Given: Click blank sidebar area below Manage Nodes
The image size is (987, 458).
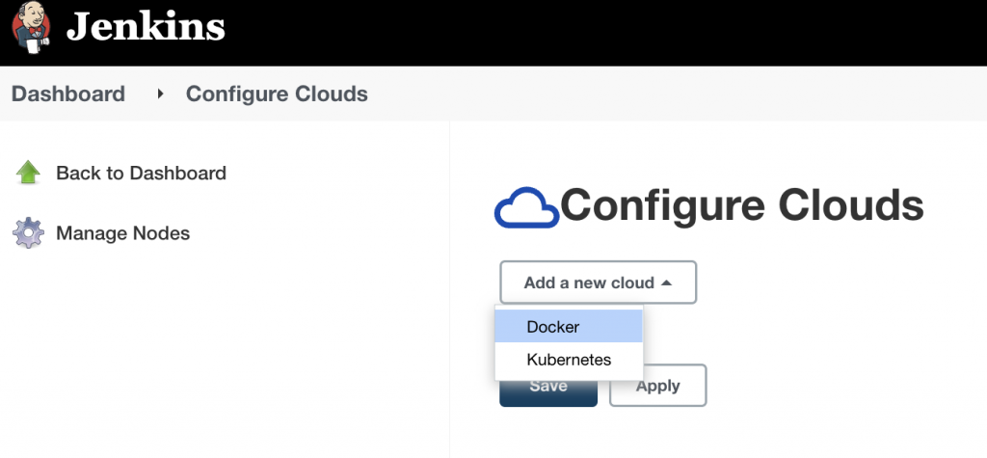Looking at the screenshot, I should click(x=222, y=357).
